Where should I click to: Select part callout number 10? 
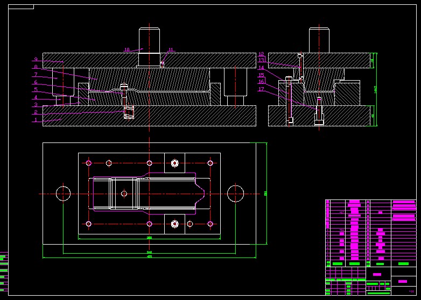coord(127,49)
